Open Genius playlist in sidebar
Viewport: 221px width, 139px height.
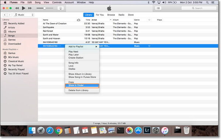click(11, 53)
